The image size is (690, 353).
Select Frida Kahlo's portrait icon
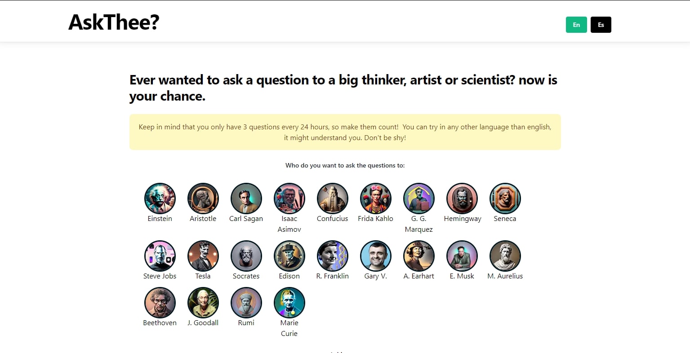click(376, 199)
